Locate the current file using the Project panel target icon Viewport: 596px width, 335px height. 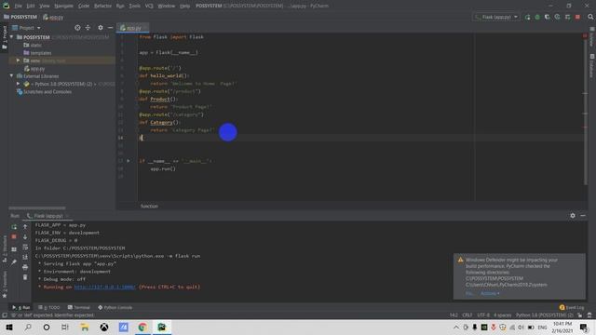pos(77,28)
